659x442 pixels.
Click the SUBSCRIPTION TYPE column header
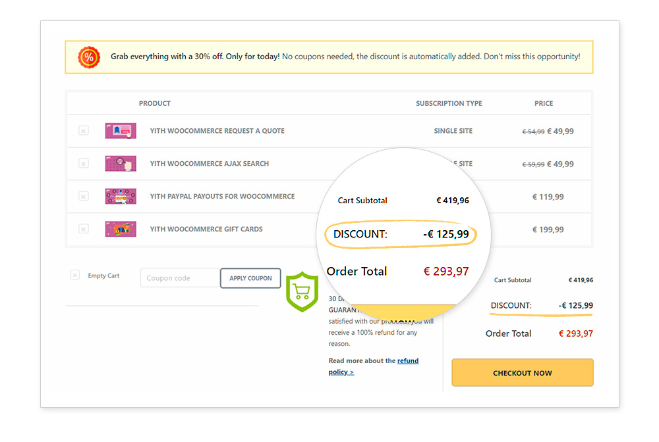point(449,103)
